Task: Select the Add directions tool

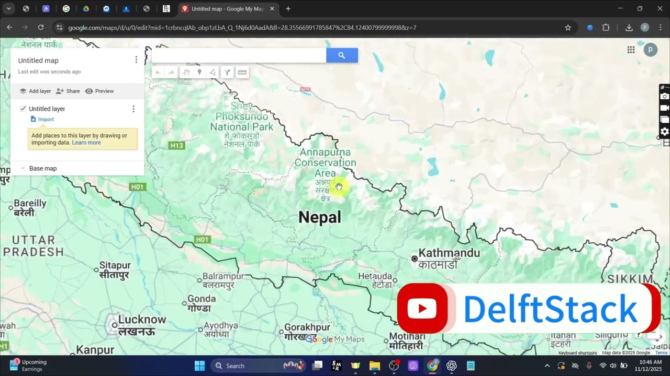Action: 227,73
